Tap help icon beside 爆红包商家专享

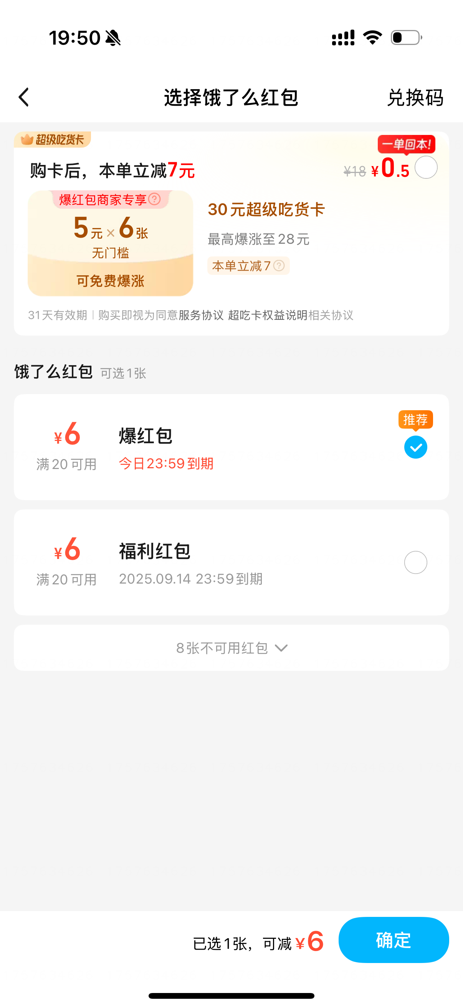[x=155, y=199]
